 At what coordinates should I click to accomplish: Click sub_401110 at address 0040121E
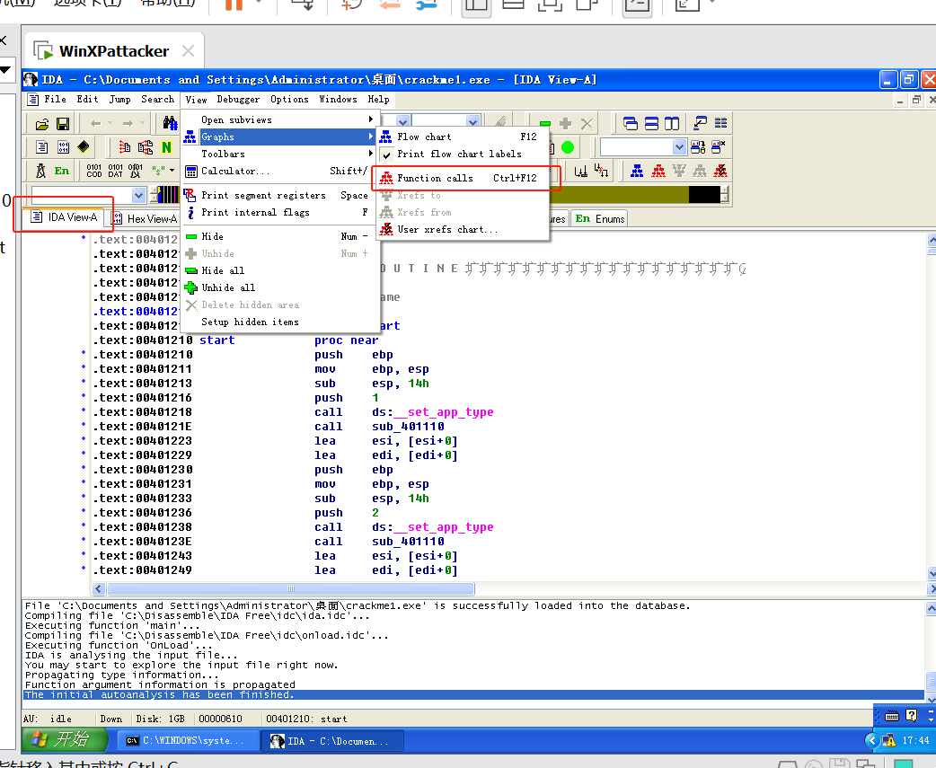[x=408, y=427]
